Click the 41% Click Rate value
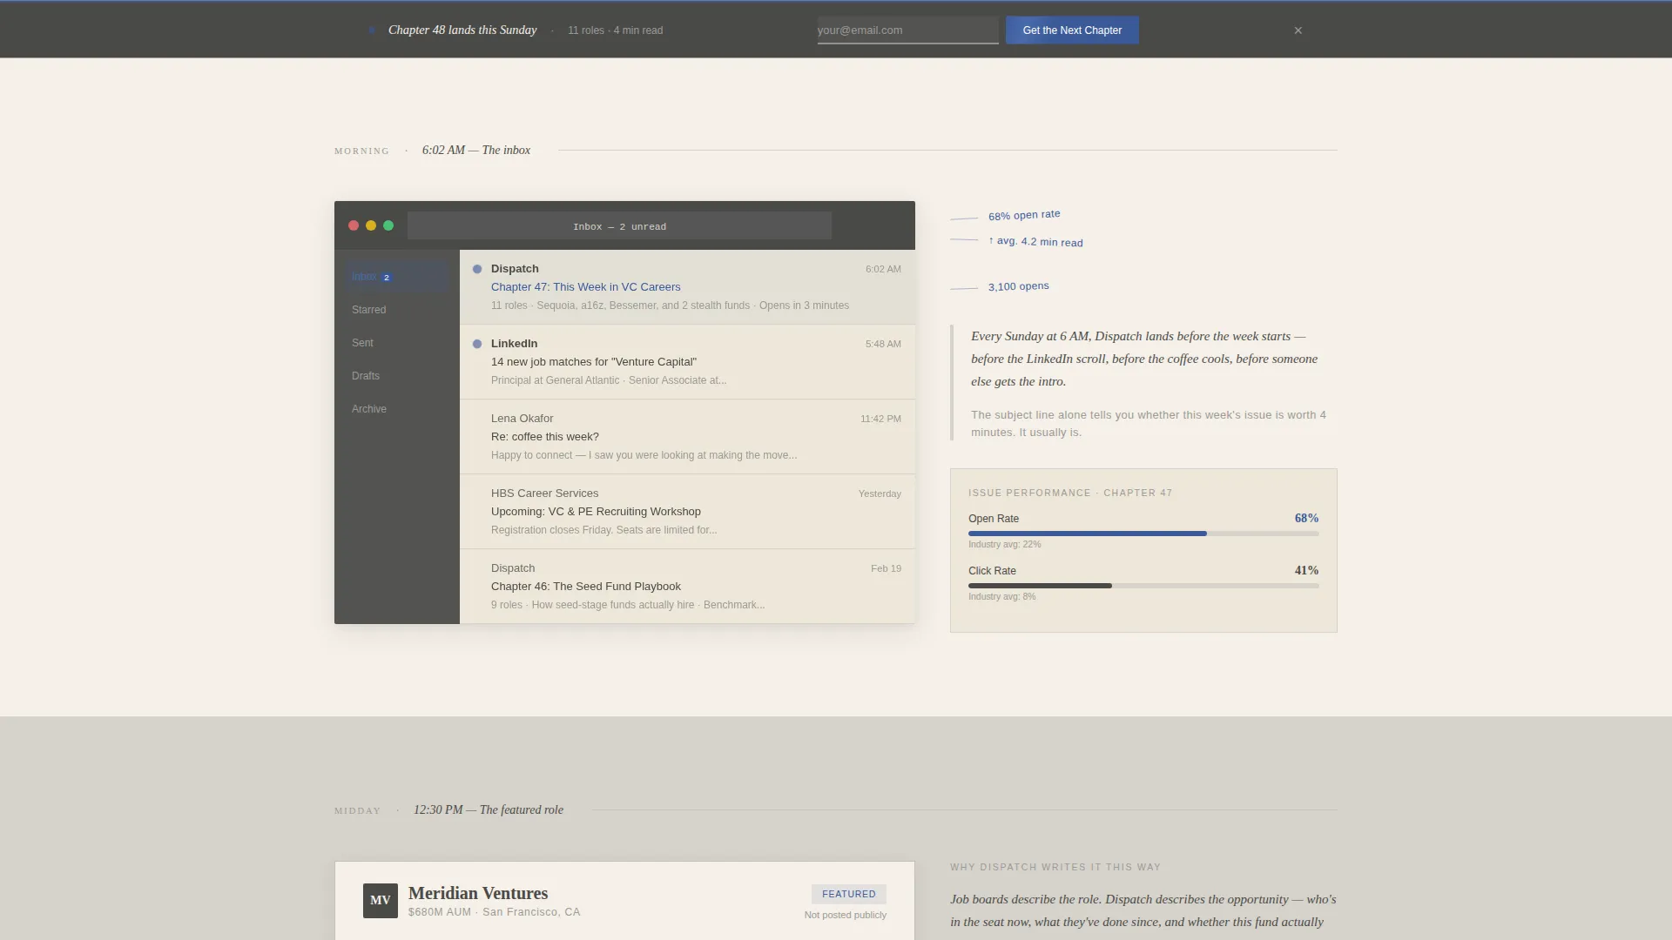The width and height of the screenshot is (1672, 940). click(x=1306, y=570)
